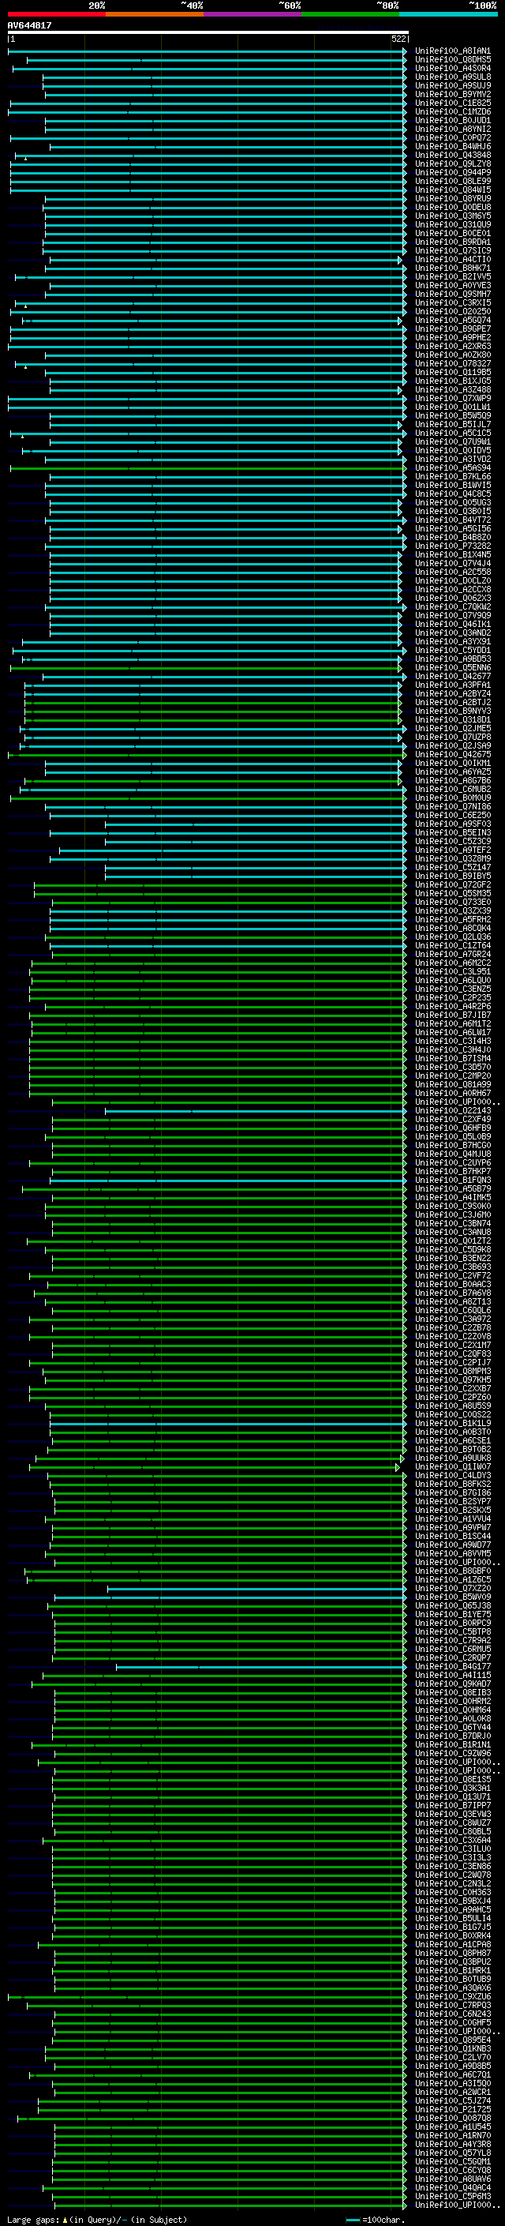
Task: Select the query name AV644817
Action: pos(29,25)
